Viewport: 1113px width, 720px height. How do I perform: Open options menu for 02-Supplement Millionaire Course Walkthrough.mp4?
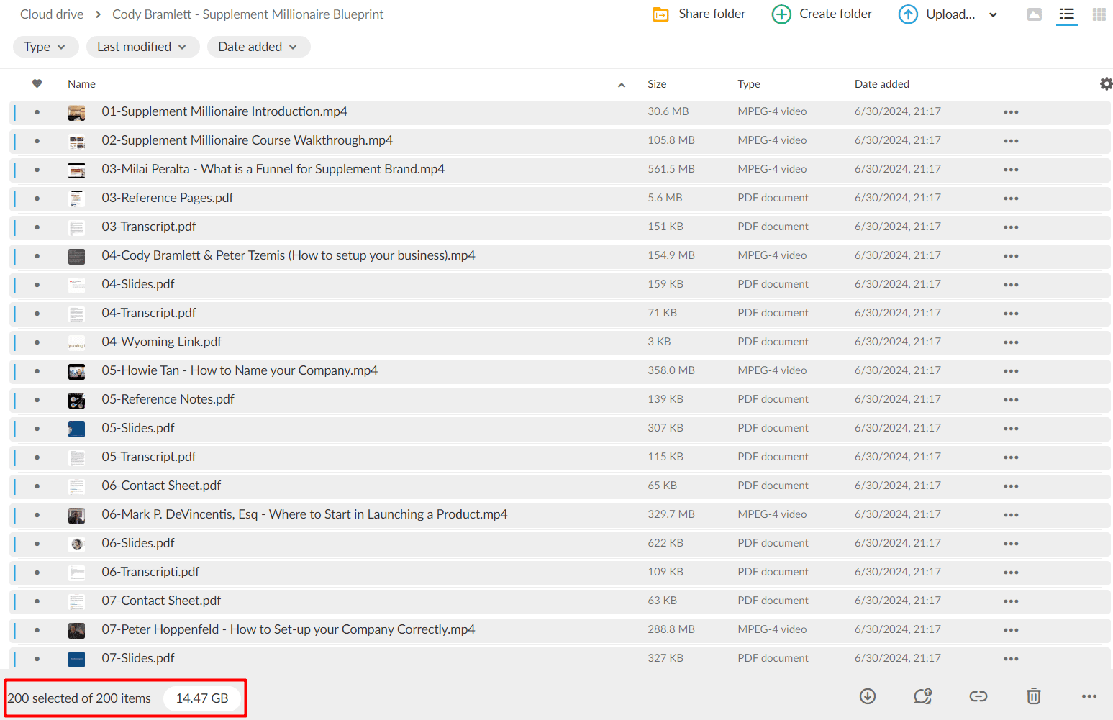(x=1011, y=141)
